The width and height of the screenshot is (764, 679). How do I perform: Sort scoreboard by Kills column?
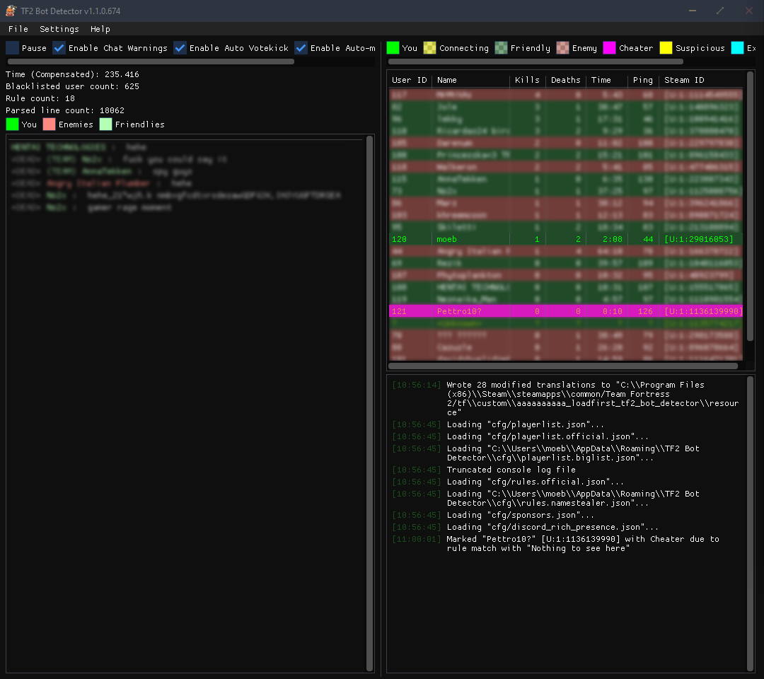coord(527,81)
